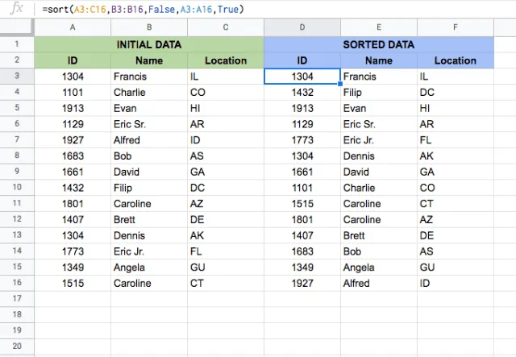Select the Location header in column F

pos(456,60)
